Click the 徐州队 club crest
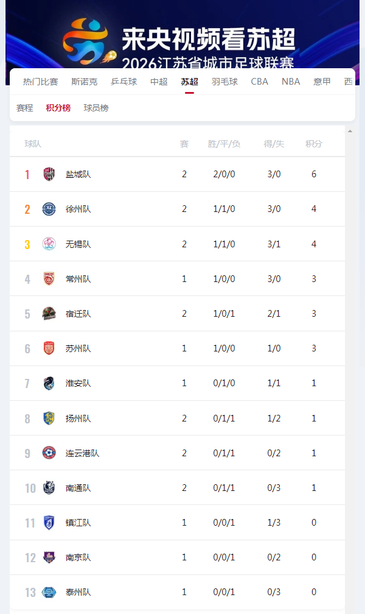Screen dimensions: 365x614 [49, 209]
